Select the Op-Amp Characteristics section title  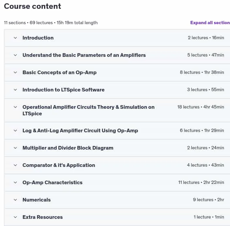pos(53,183)
